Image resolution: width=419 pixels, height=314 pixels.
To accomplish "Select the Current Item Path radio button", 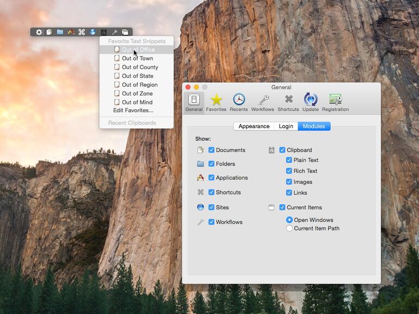I will pyautogui.click(x=289, y=229).
